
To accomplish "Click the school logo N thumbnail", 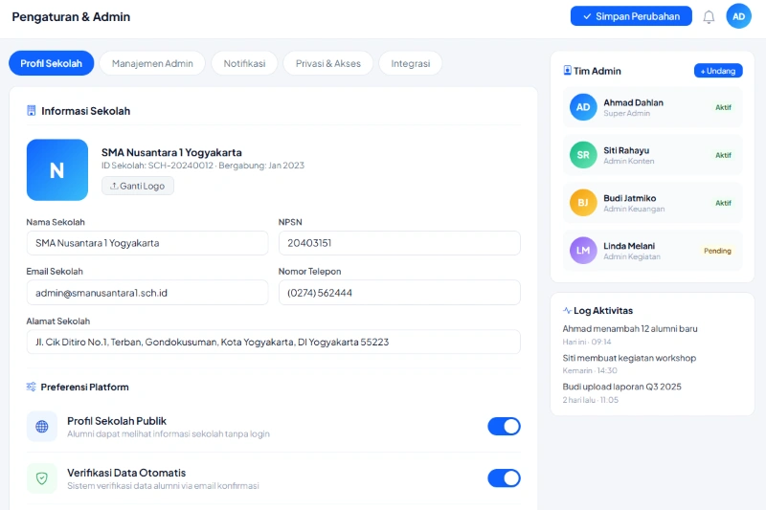I will (x=56, y=170).
